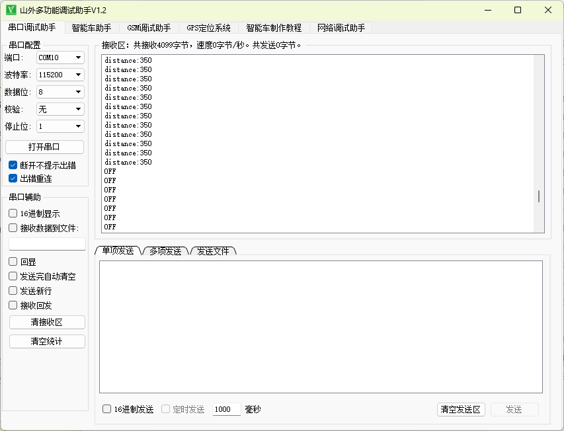Open the GPS定位系统 tab
The width and height of the screenshot is (564, 431).
tap(208, 28)
